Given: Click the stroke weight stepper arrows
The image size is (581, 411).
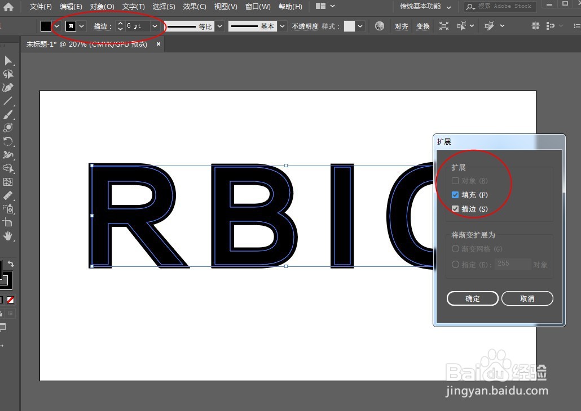Looking at the screenshot, I should point(120,26).
